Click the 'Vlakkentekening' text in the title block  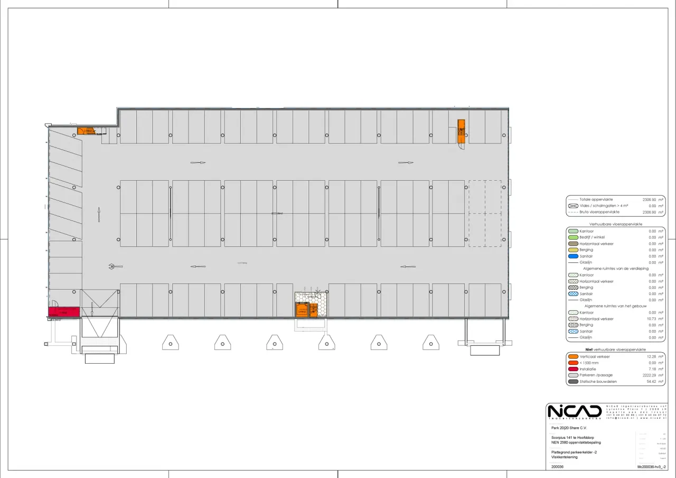click(564, 457)
